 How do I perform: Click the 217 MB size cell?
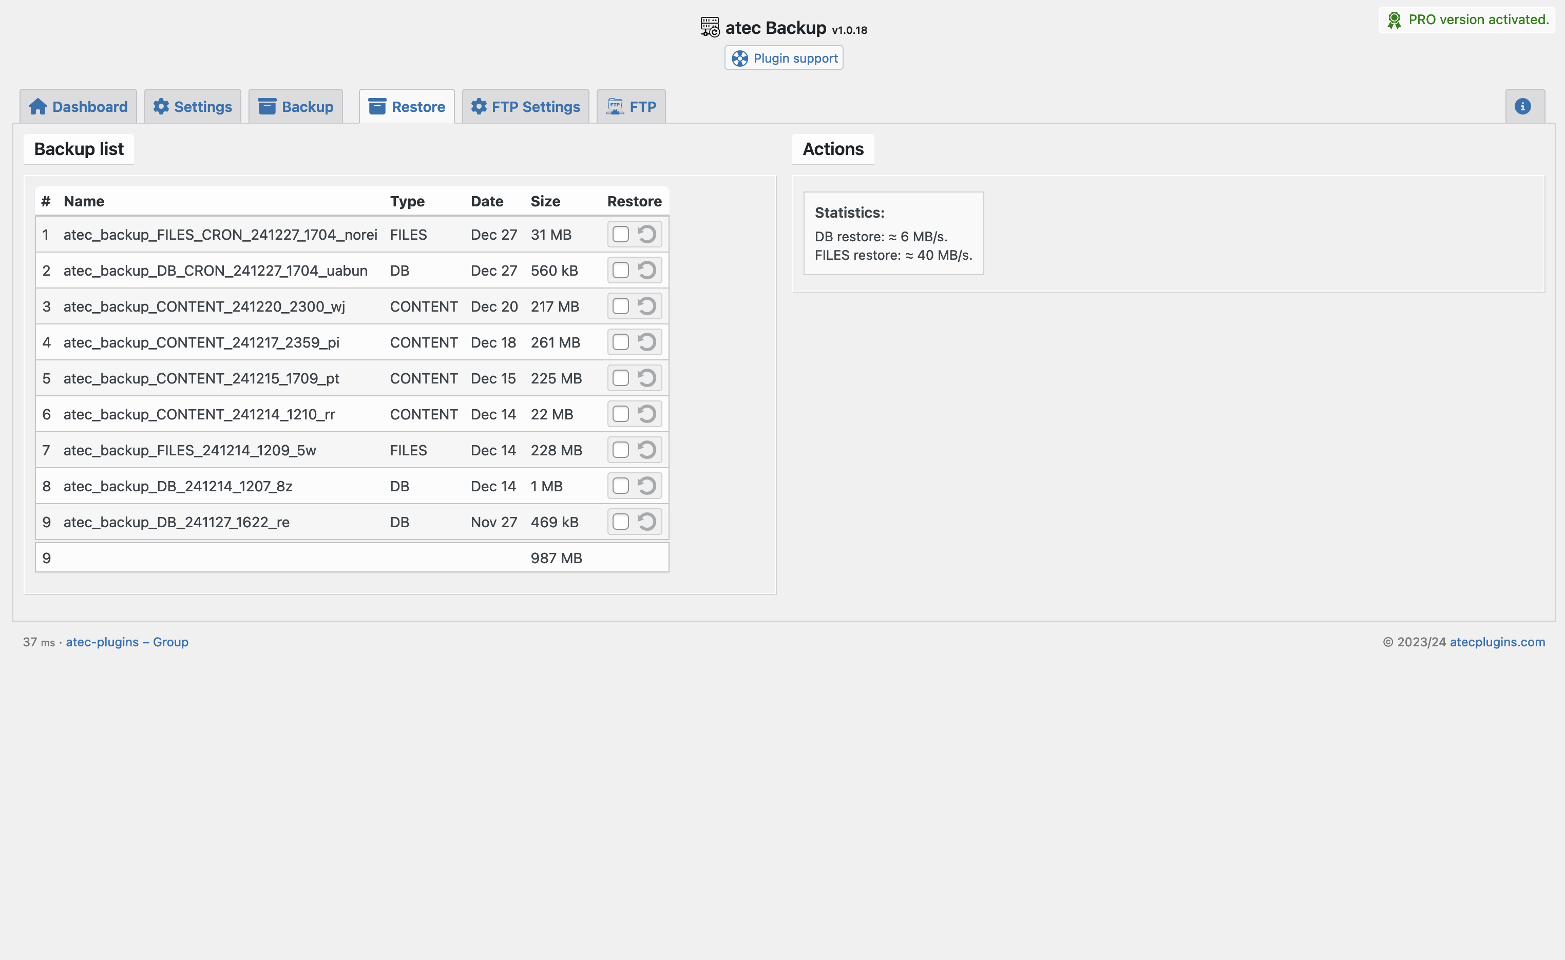(x=555, y=306)
